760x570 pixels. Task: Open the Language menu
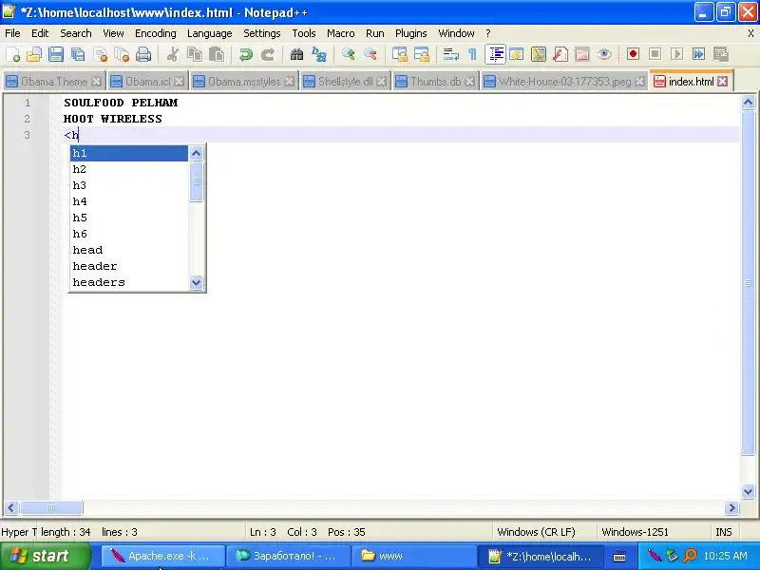tap(209, 33)
